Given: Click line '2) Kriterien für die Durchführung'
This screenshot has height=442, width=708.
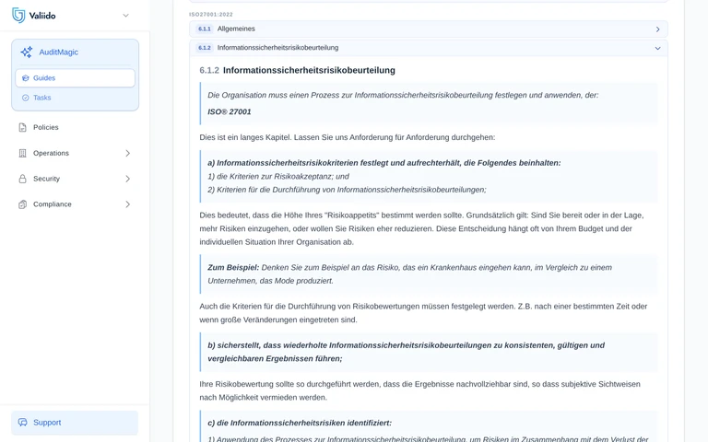Looking at the screenshot, I should [347, 190].
